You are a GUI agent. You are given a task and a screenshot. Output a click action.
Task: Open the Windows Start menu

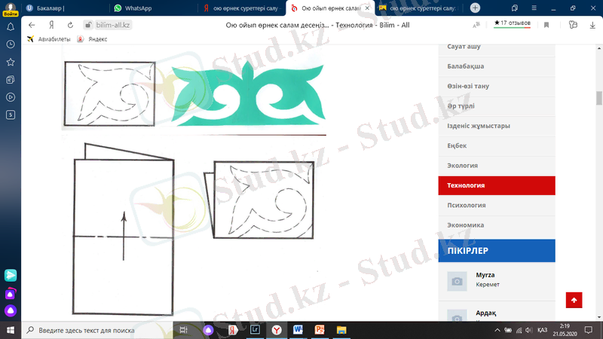11,330
